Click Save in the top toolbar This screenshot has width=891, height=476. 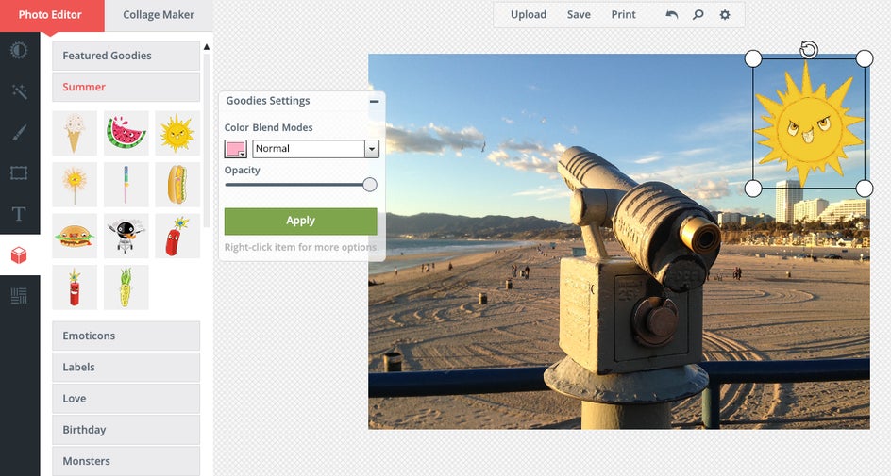[579, 15]
